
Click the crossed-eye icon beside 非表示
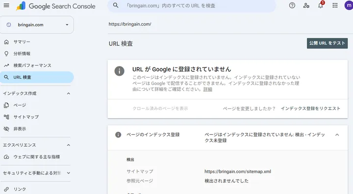point(6,129)
